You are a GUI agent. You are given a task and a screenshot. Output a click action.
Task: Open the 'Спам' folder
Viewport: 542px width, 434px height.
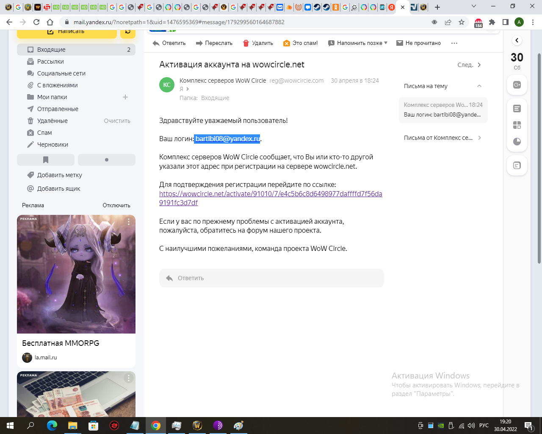[44, 133]
